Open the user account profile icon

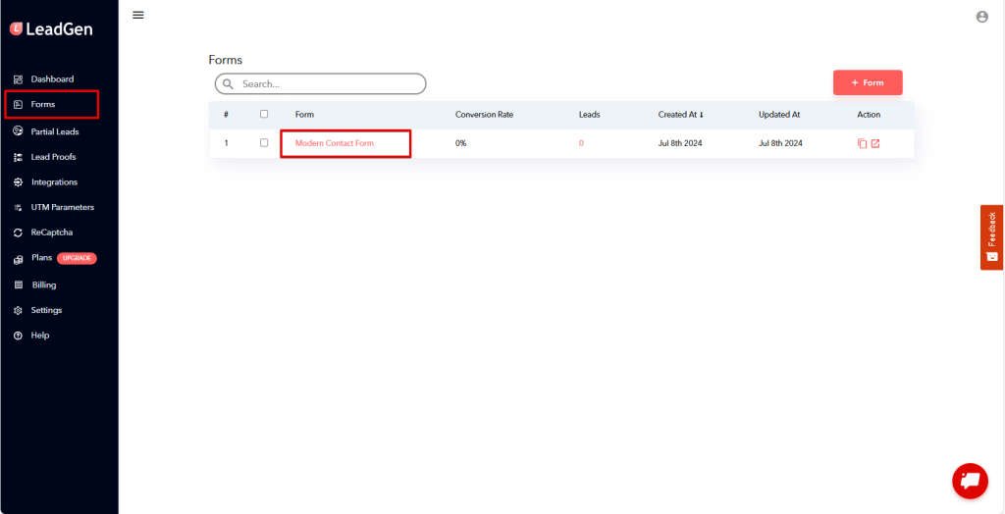(x=981, y=17)
